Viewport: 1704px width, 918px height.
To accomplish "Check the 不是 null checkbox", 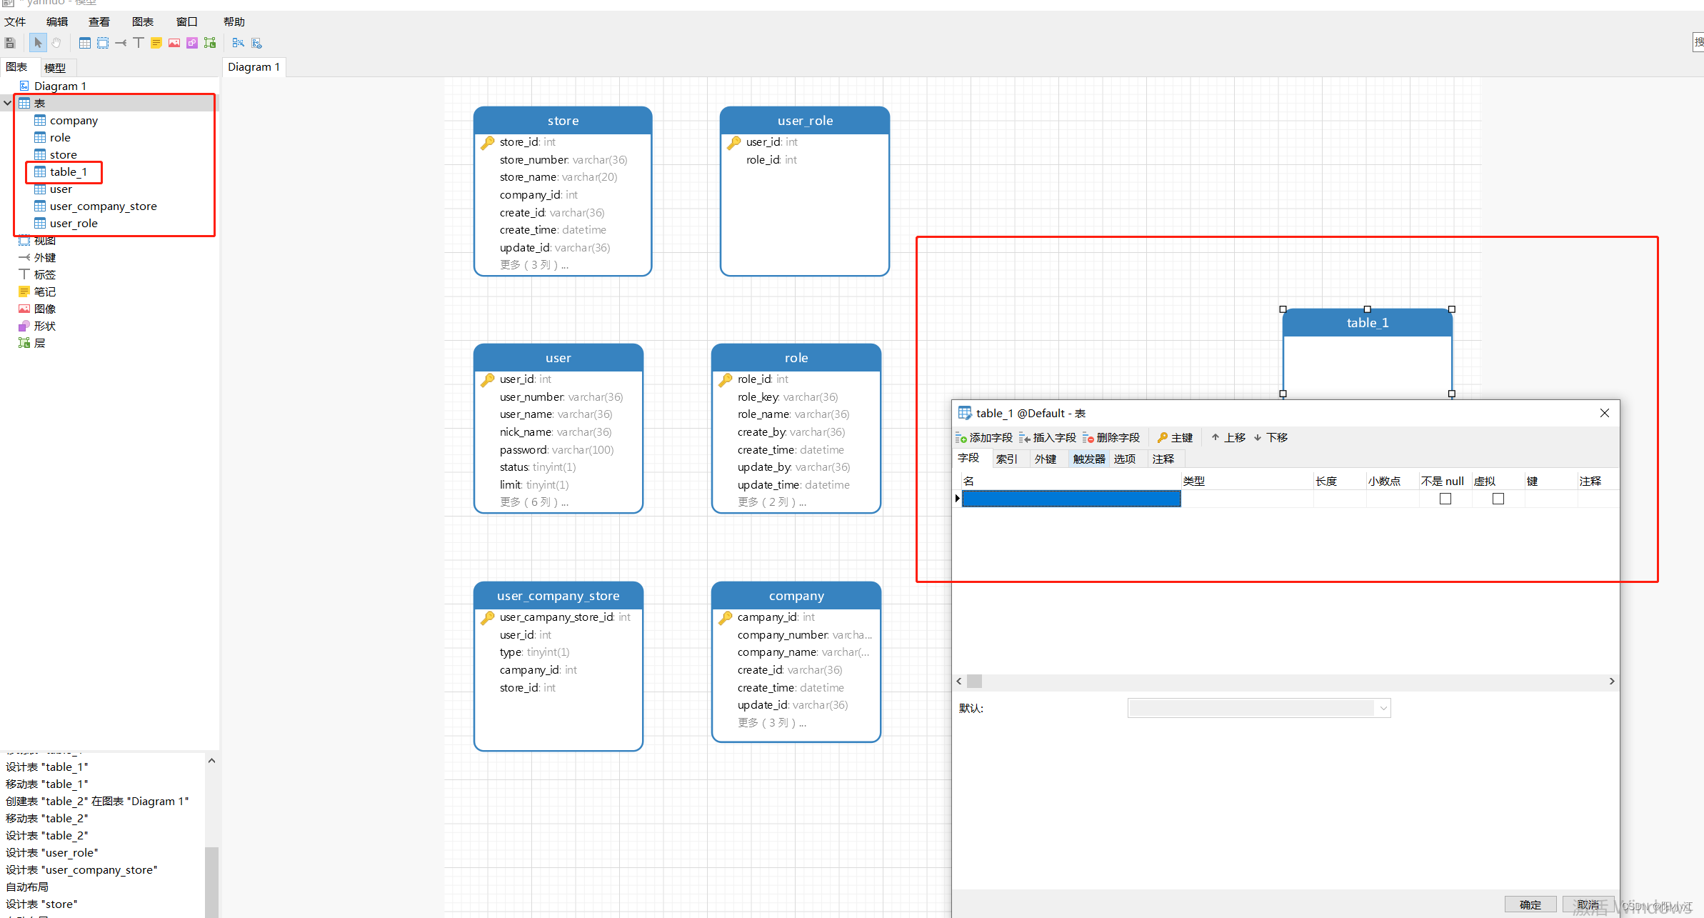I will [x=1445, y=499].
